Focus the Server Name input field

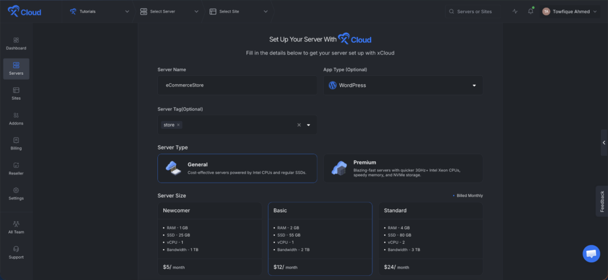pos(237,85)
